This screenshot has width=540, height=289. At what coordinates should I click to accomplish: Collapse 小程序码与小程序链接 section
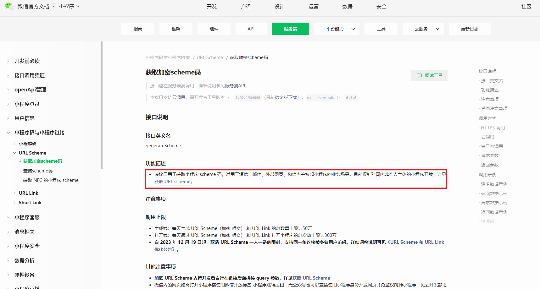tap(40, 133)
